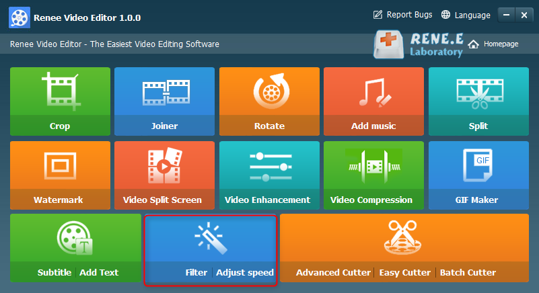
Task: Open the Language menu
Action: pyautogui.click(x=466, y=15)
